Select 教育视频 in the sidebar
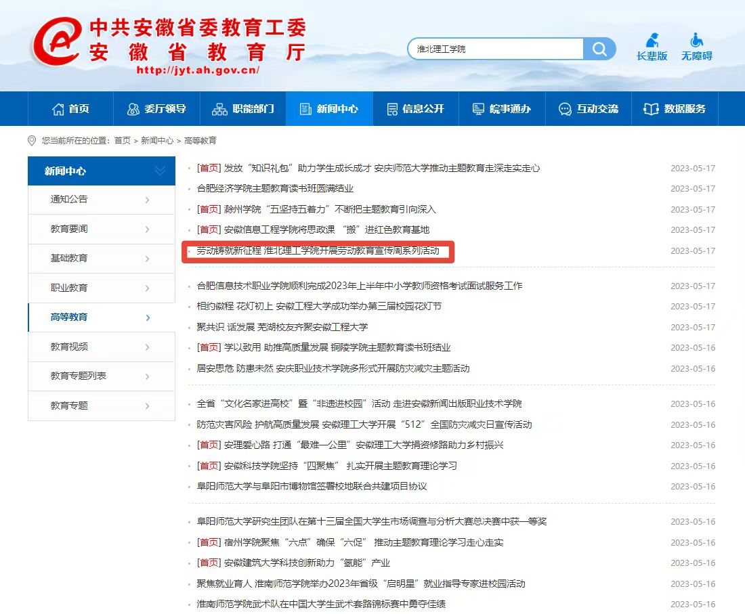The height and width of the screenshot is (614, 745). (69, 347)
